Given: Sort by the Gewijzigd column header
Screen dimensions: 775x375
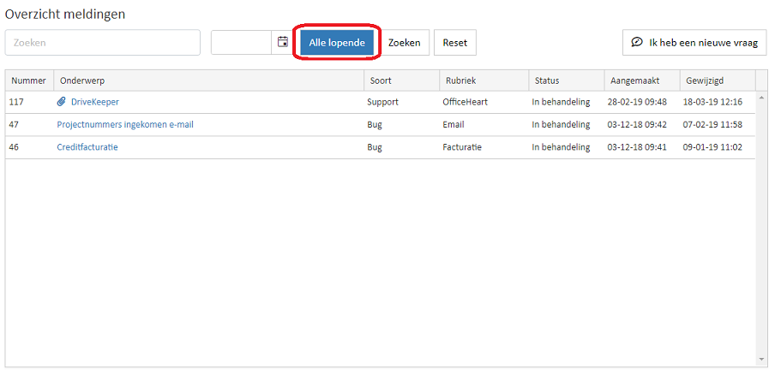Looking at the screenshot, I should (x=718, y=80).
